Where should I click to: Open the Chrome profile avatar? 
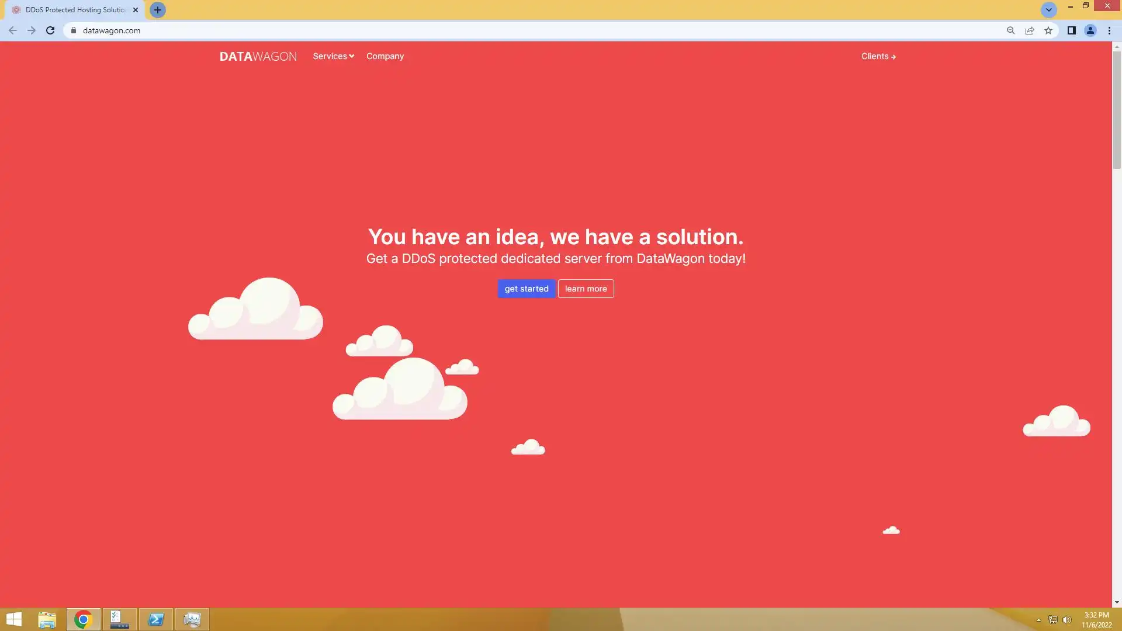(1090, 30)
